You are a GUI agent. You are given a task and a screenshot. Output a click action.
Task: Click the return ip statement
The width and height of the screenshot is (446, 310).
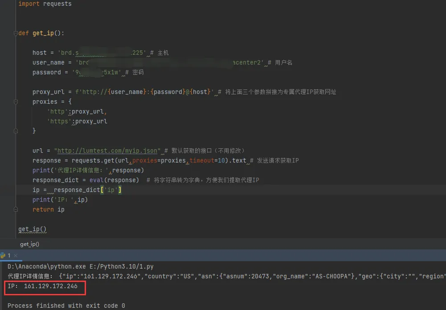coord(49,210)
